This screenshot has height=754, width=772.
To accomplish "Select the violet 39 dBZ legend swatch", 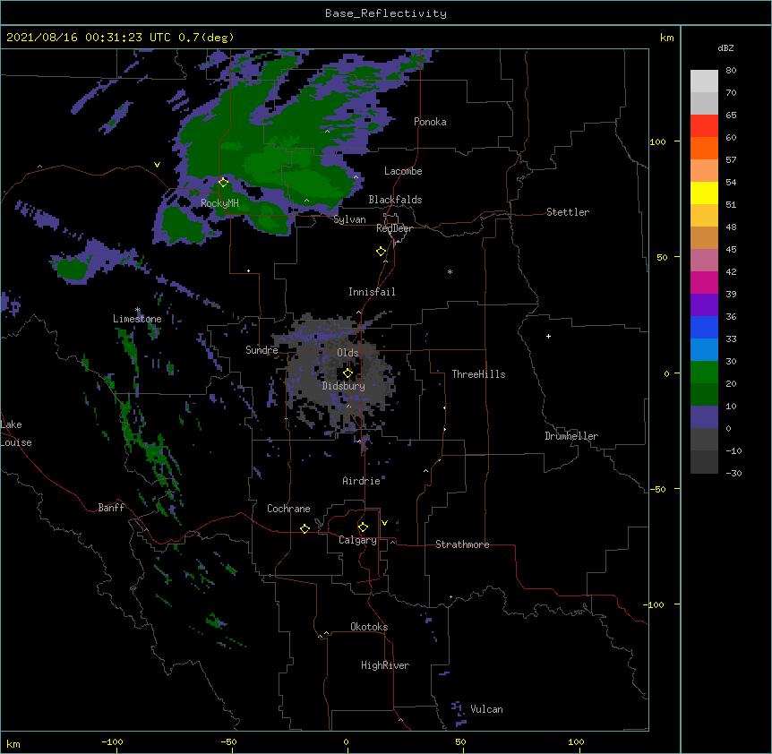I will pos(704,305).
